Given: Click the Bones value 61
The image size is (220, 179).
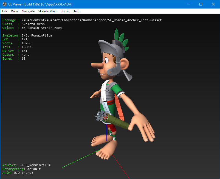Looking at the screenshot, I should tap(24, 58).
